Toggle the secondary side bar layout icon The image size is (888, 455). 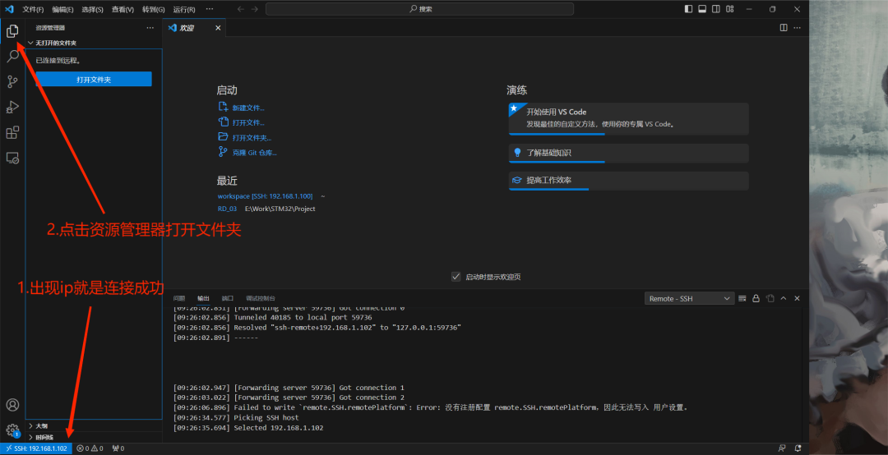click(x=716, y=9)
